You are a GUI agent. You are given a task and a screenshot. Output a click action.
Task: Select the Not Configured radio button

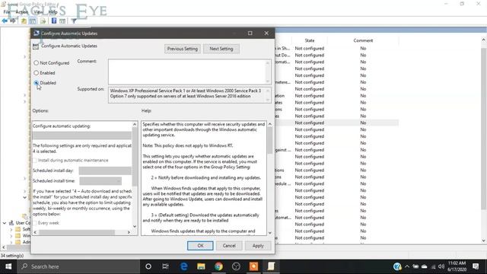pyautogui.click(x=37, y=63)
